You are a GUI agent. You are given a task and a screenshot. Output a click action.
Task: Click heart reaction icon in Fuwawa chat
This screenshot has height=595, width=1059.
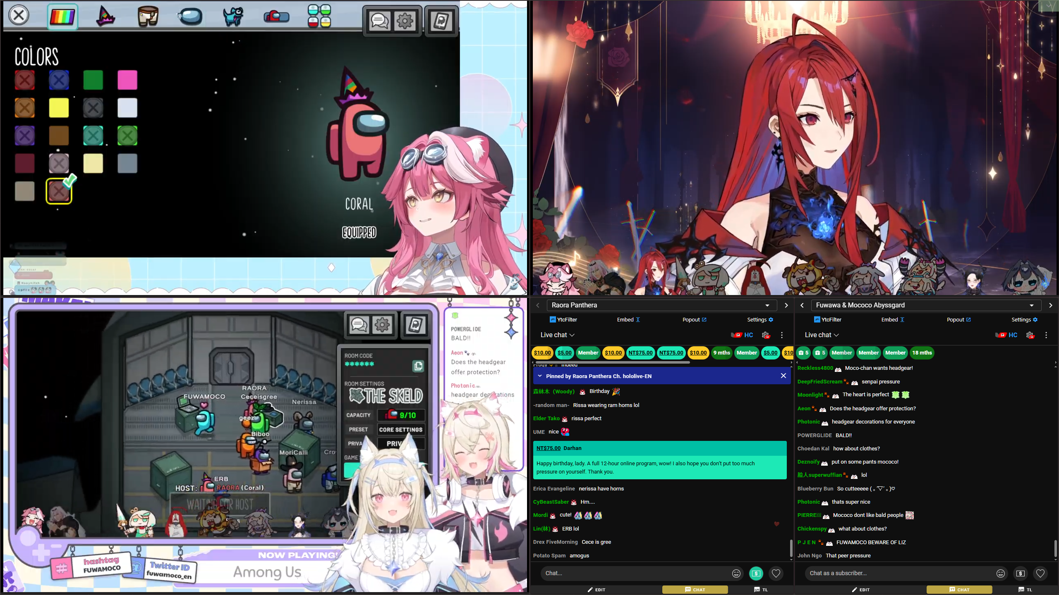click(1040, 573)
